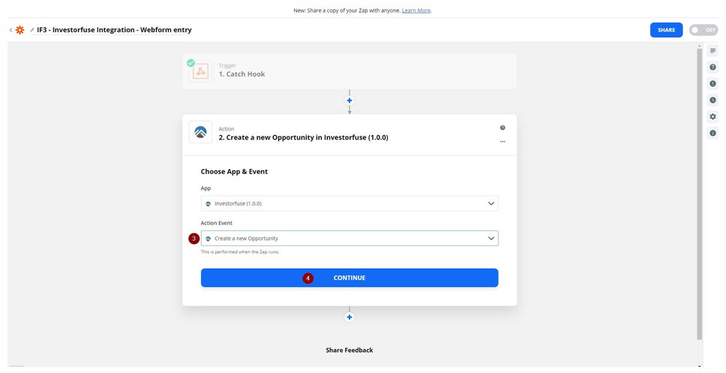Click the Share Feedback link
The image size is (726, 373).
click(349, 350)
